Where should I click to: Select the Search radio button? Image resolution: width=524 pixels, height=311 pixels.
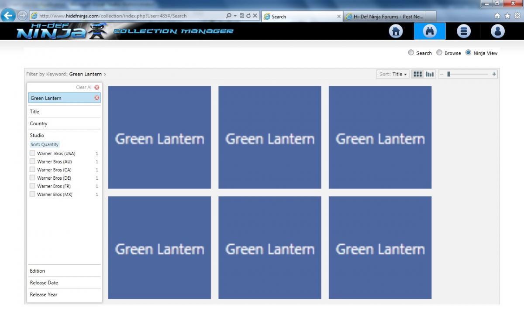click(411, 53)
